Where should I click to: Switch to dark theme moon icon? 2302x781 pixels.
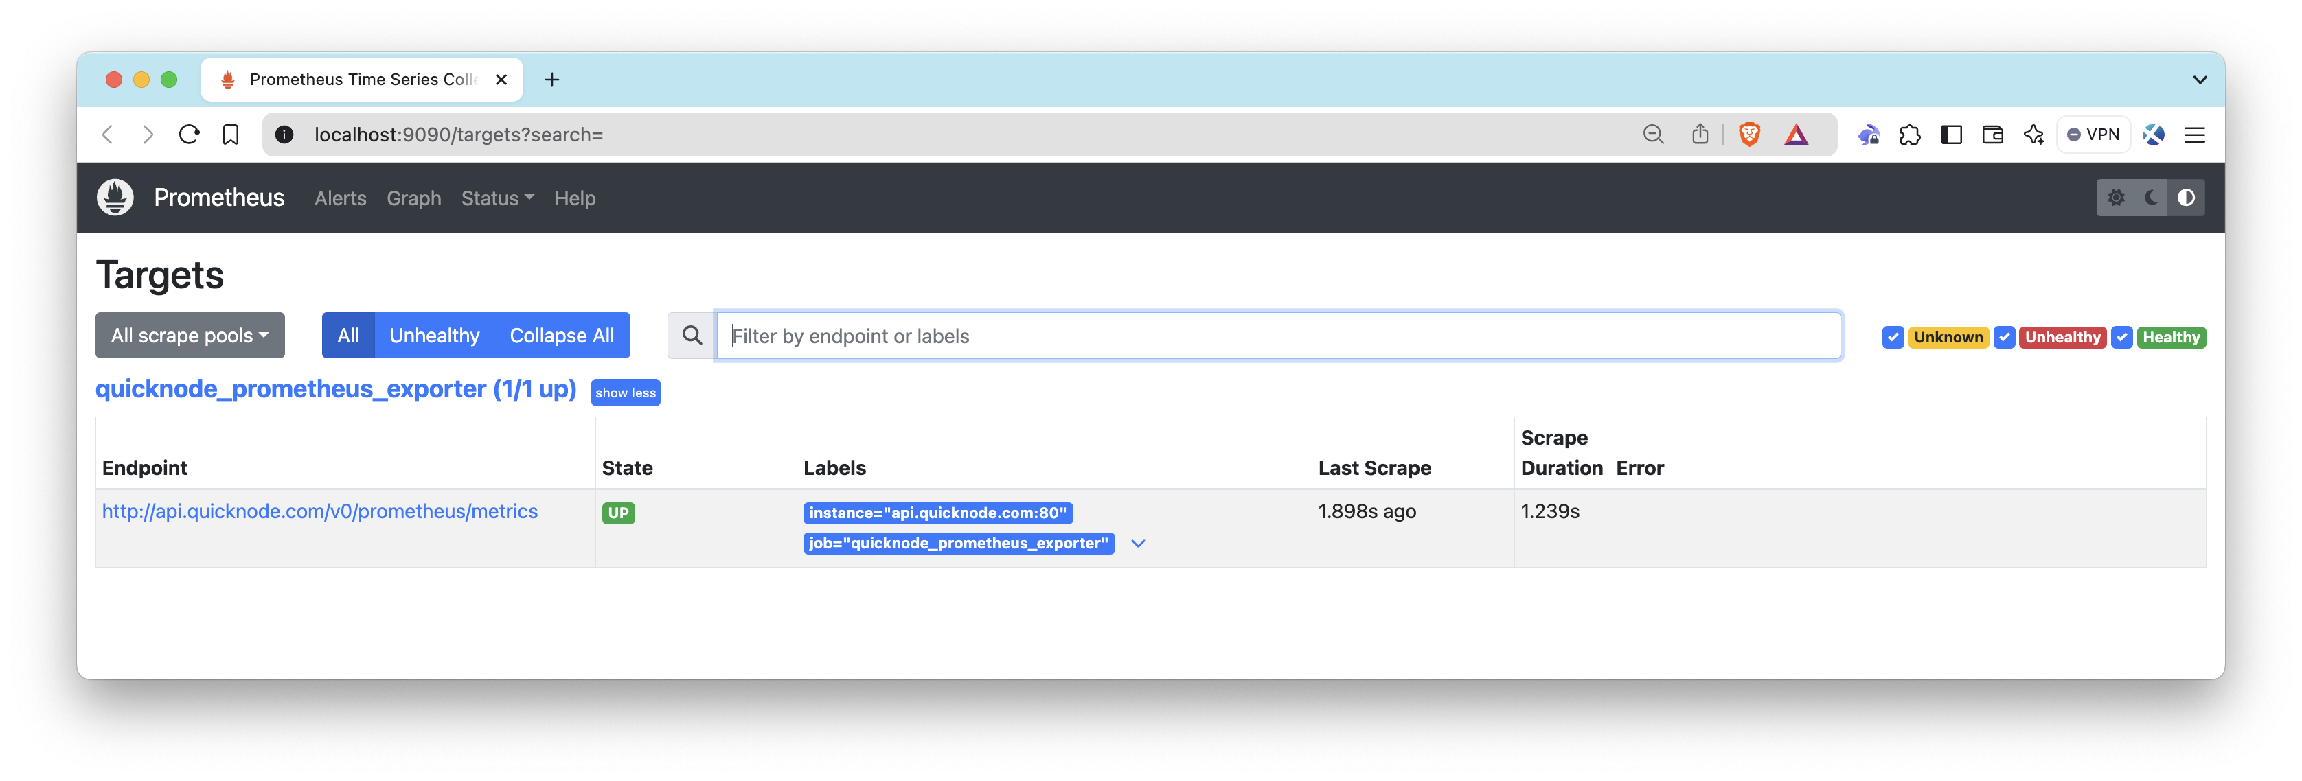coord(2151,197)
